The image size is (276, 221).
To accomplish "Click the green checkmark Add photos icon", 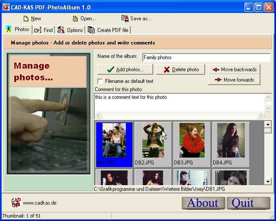I will point(111,69).
